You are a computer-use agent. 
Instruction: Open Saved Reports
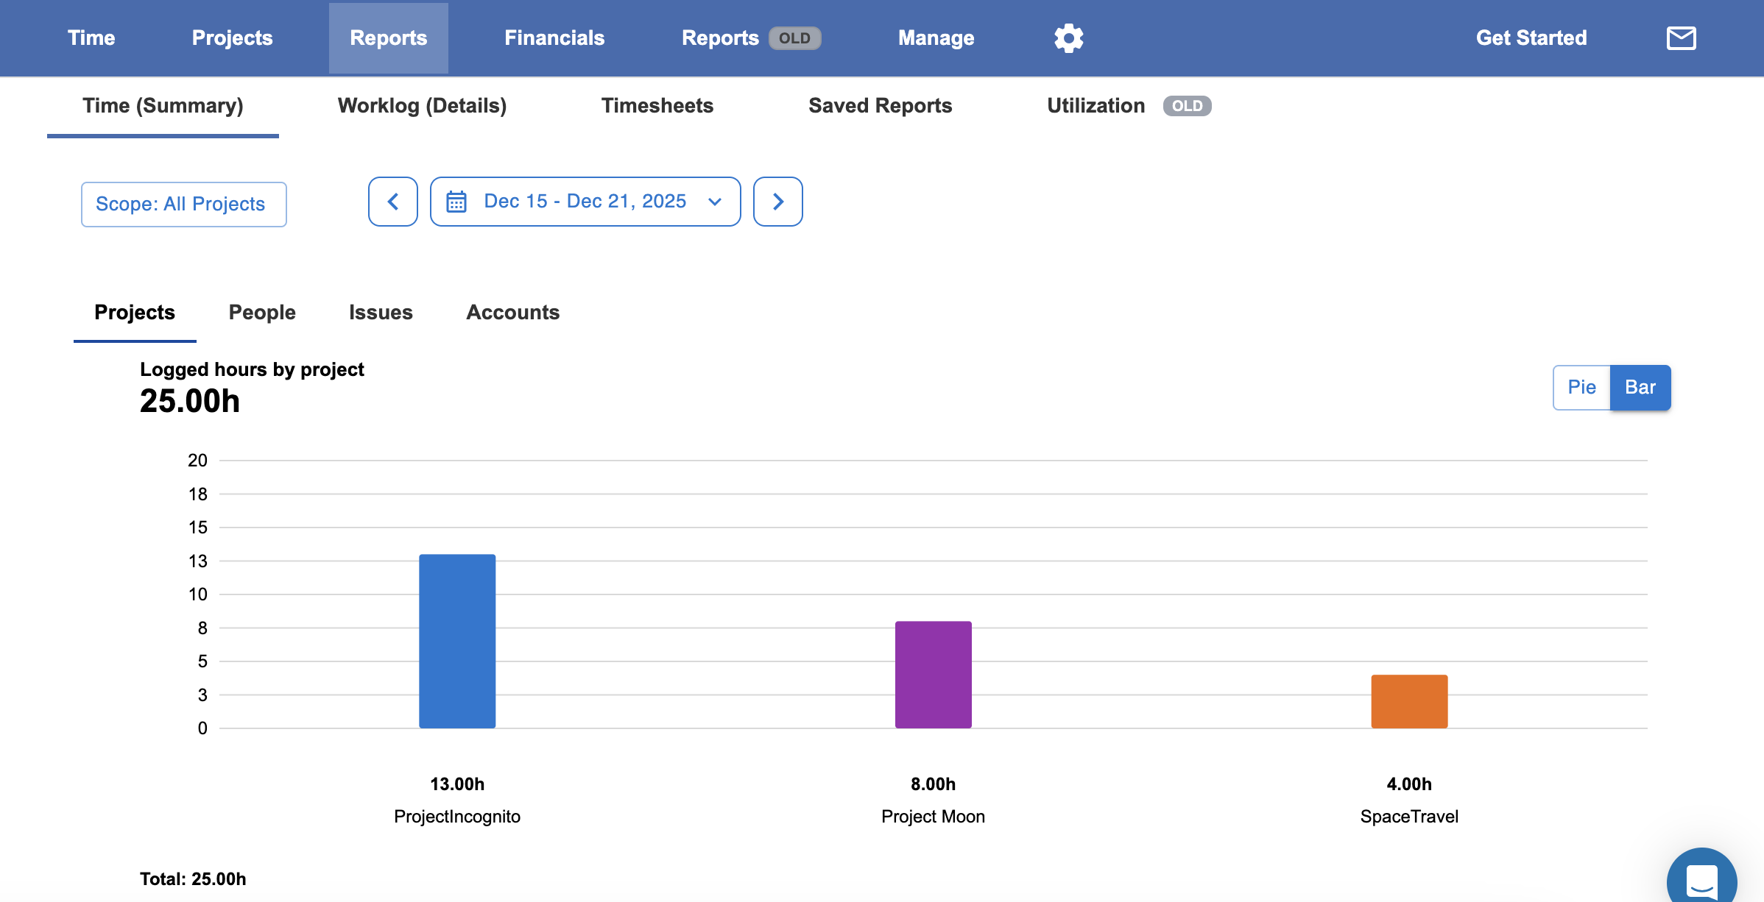click(881, 106)
